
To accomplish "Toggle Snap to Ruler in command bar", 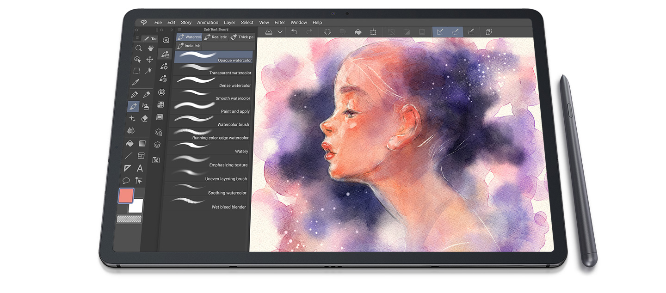I will [440, 32].
